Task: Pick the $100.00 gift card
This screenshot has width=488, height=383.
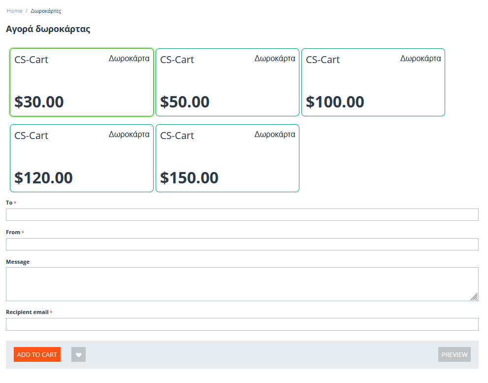Action: point(373,82)
